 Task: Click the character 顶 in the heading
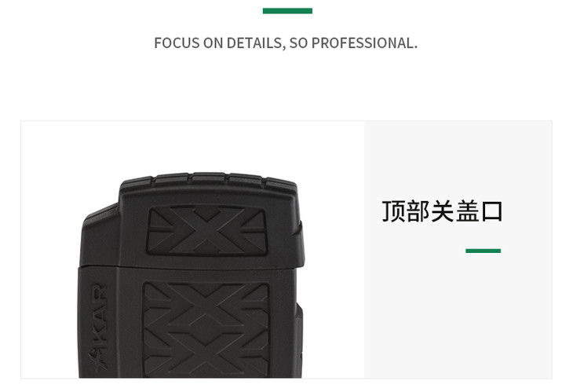pos(393,211)
